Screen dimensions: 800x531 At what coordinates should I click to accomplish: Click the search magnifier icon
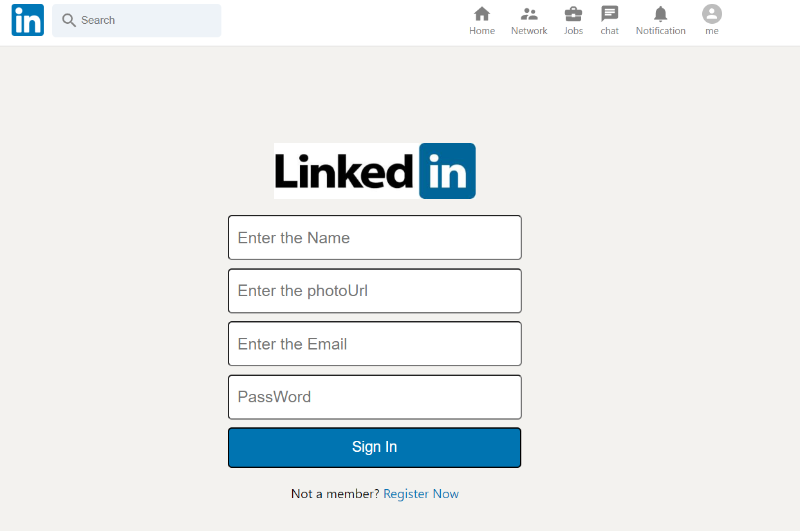pyautogui.click(x=68, y=20)
